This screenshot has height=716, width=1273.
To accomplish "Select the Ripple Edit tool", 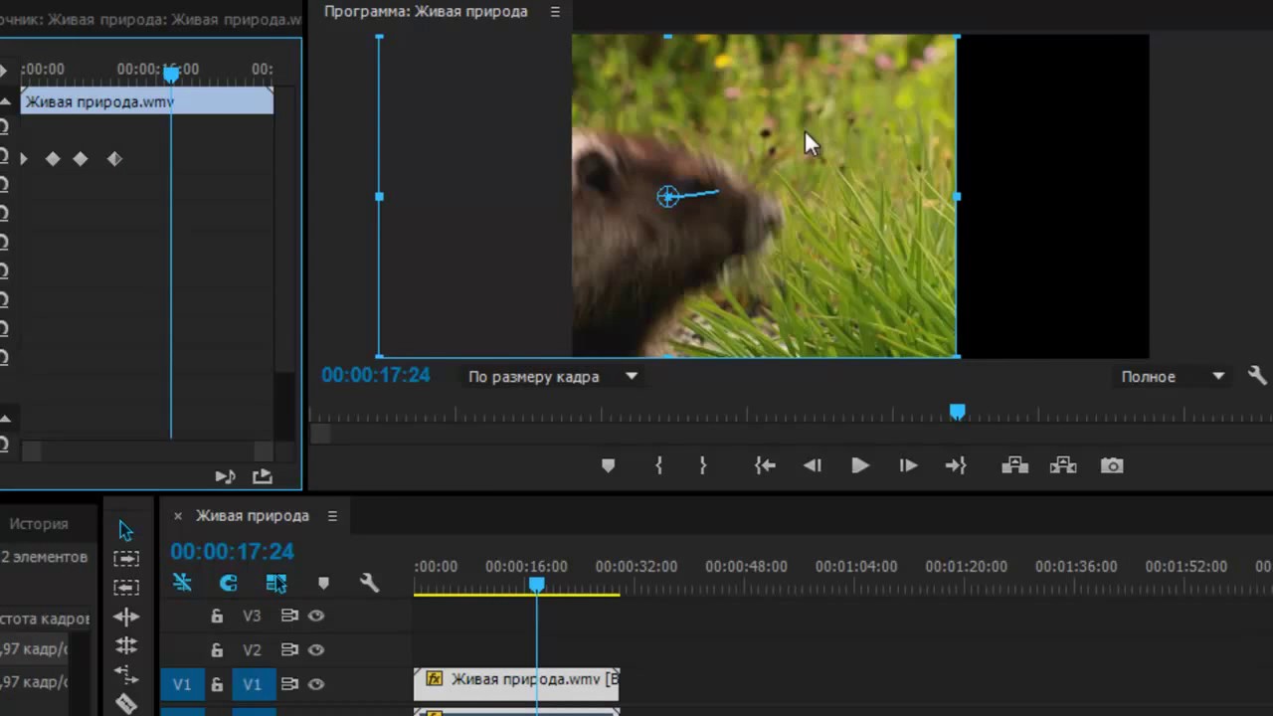I will [x=126, y=617].
